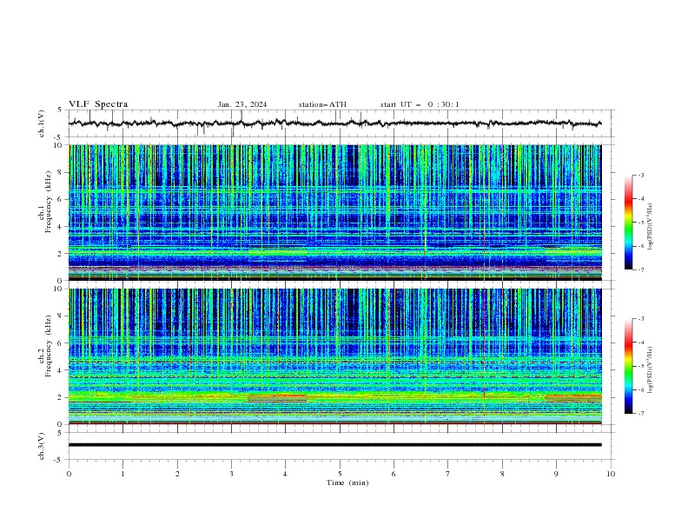Select the 'start UT = 0:30:1' label
Screen dimensions: 688x532
coord(420,104)
